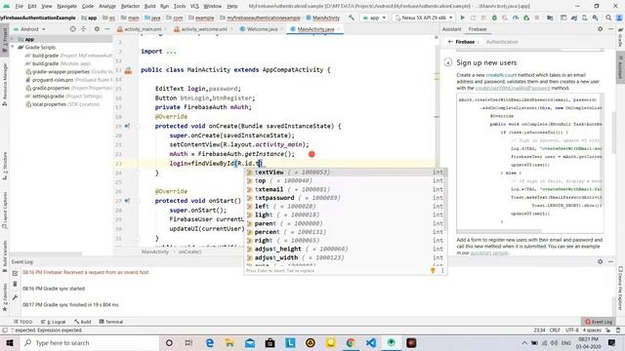
Task: Select txtpassword in the completion list
Action: coord(345,198)
